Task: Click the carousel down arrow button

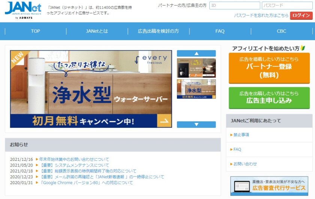Action: (196, 124)
